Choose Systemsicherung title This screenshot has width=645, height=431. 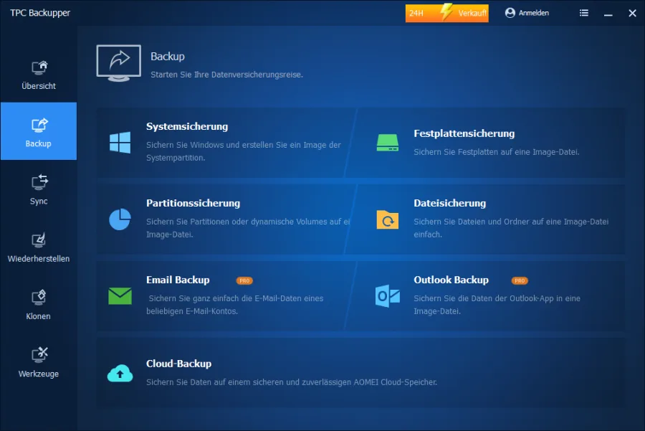coord(187,126)
